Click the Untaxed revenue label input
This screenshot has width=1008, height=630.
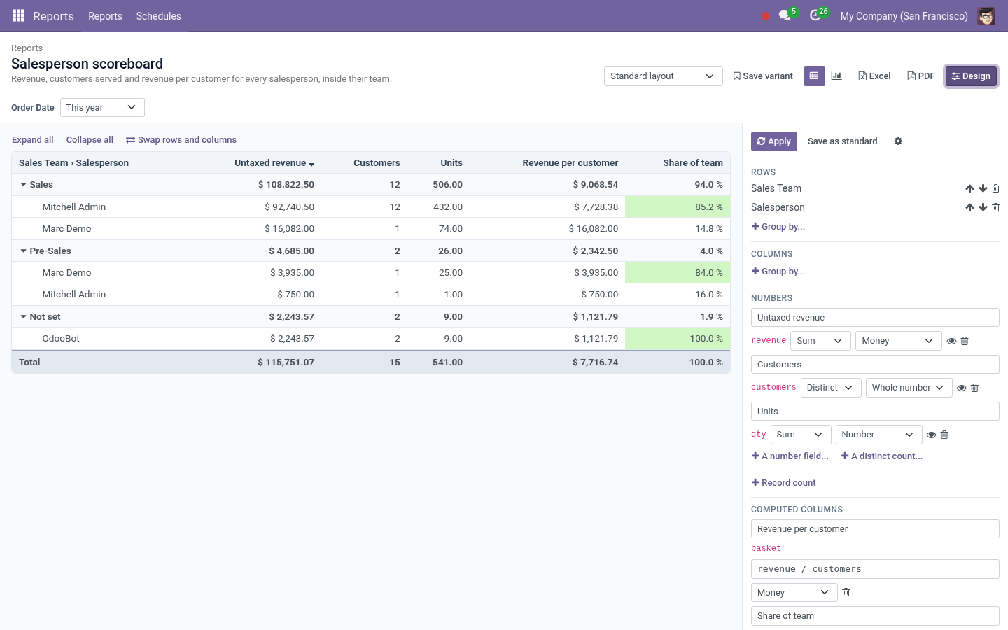point(875,318)
